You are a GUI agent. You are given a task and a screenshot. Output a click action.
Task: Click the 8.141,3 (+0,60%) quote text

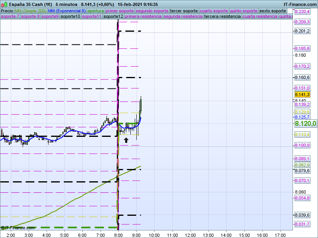[97, 4]
